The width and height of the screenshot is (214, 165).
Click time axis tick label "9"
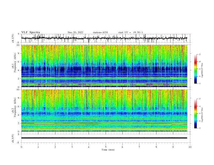173,147
